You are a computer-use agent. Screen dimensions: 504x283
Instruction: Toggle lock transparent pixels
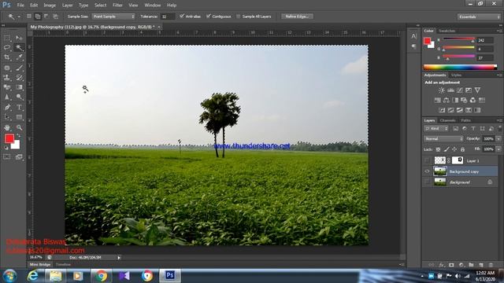point(438,149)
